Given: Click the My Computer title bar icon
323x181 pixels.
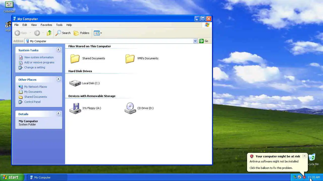Looking at the screenshot, I should coord(15,19).
